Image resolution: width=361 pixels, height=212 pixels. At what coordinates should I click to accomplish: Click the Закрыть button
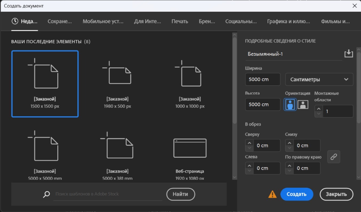pos(336,194)
